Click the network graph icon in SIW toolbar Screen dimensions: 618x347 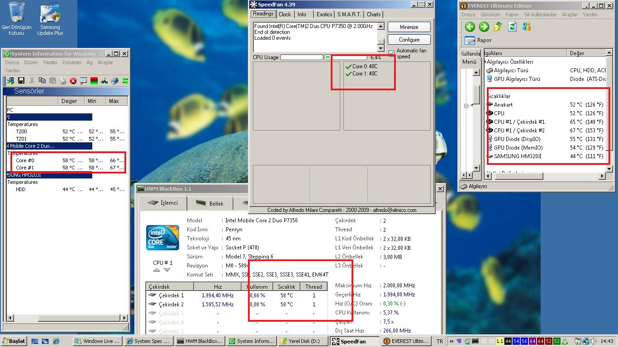click(x=105, y=81)
